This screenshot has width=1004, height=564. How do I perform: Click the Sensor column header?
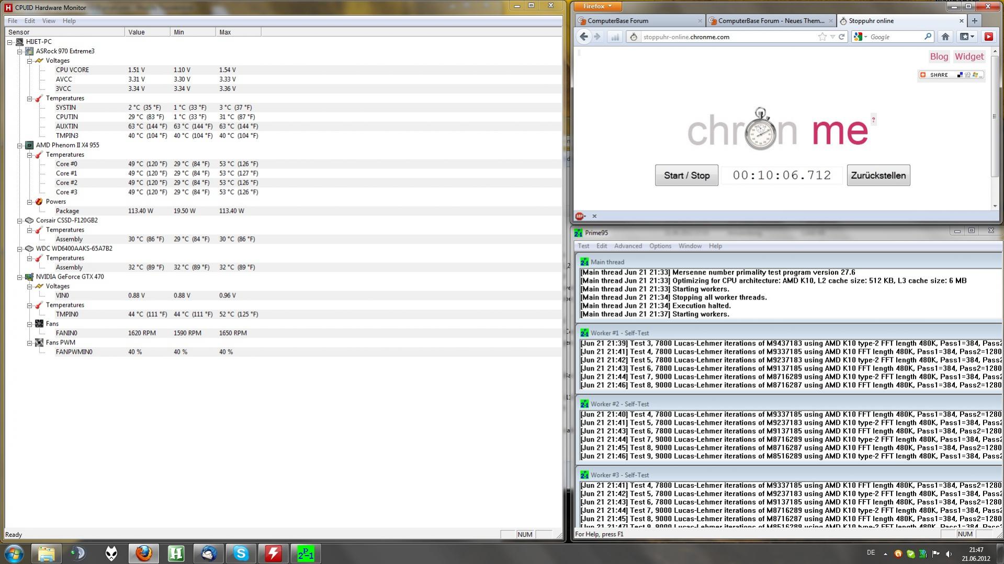pyautogui.click(x=65, y=32)
